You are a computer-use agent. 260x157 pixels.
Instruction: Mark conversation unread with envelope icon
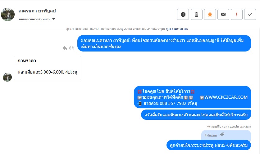click(x=223, y=14)
